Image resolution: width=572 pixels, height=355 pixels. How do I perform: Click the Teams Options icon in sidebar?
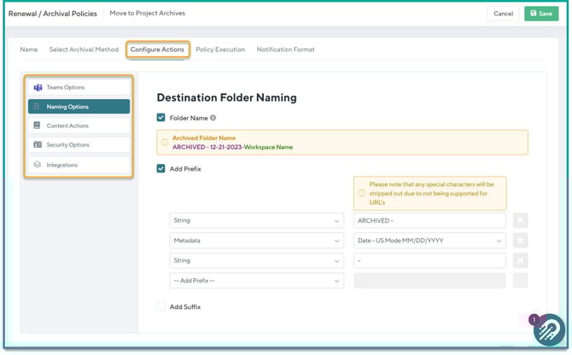click(x=38, y=88)
